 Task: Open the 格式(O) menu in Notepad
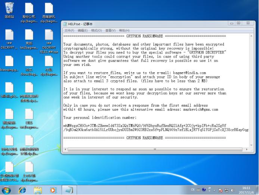pos(96,30)
